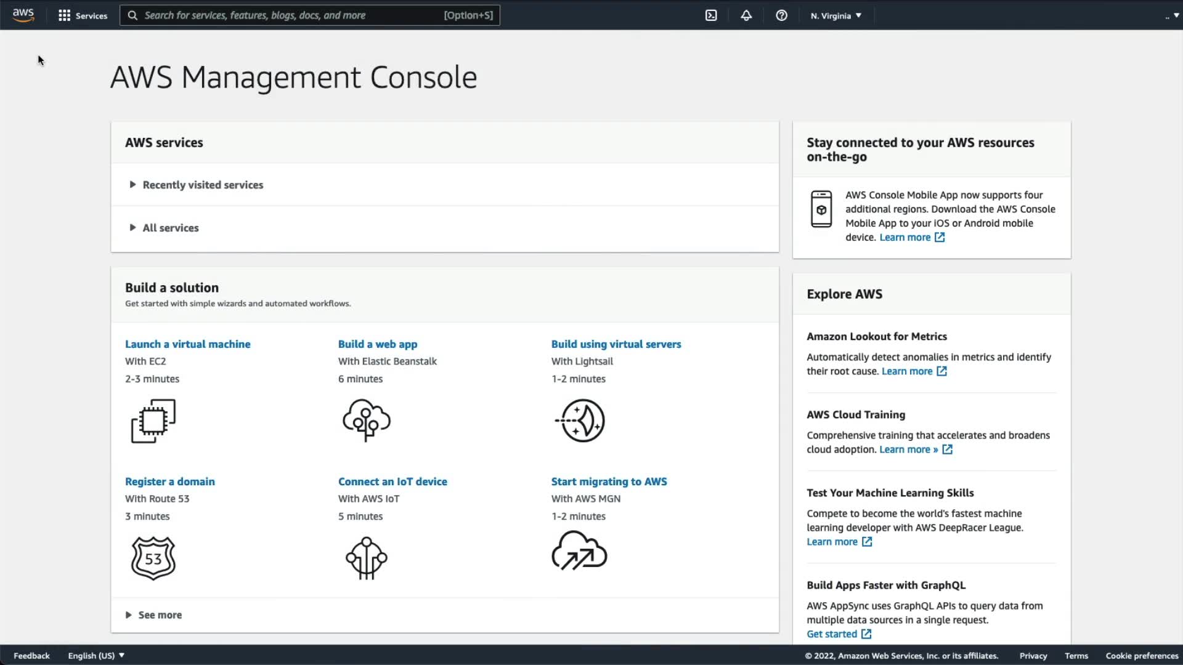
Task: Click the AWS logo home icon
Action: [x=23, y=15]
